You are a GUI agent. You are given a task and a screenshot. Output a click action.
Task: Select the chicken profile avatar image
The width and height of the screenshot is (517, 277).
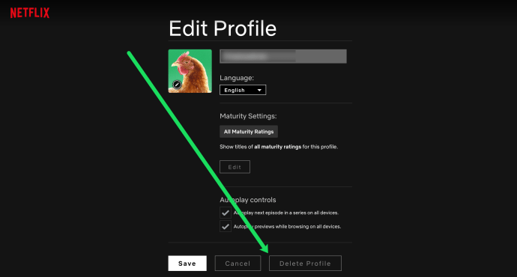[190, 71]
